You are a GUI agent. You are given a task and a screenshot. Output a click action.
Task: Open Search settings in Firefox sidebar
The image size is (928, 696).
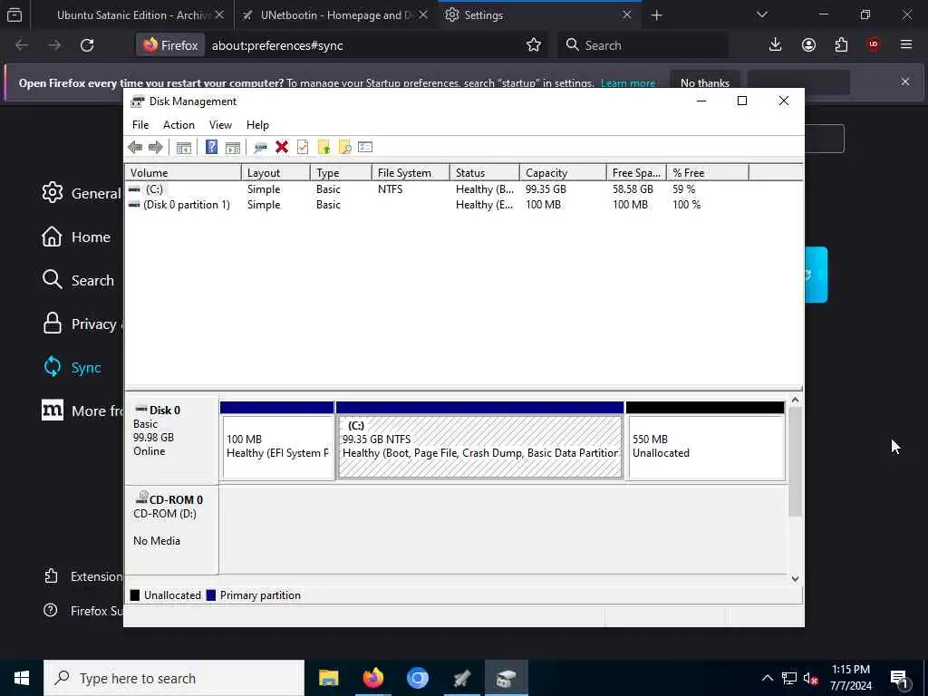tap(78, 281)
